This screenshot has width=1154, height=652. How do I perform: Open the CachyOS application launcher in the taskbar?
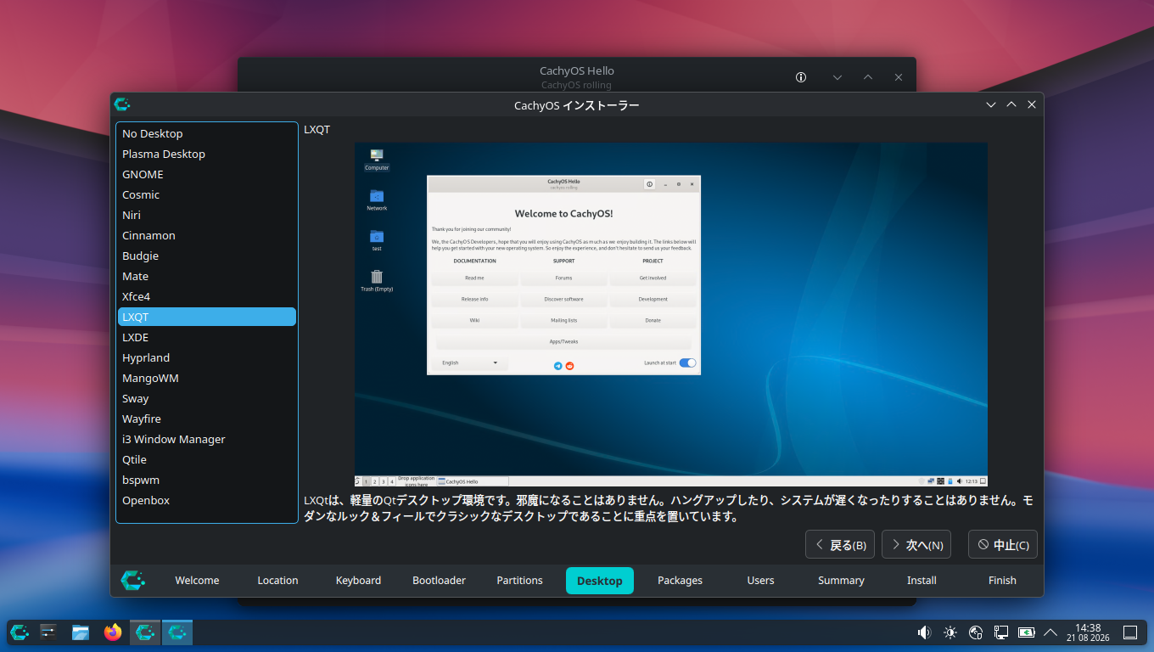point(20,632)
